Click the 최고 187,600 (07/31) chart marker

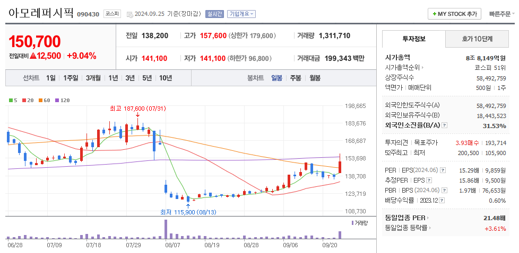[x=137, y=109]
